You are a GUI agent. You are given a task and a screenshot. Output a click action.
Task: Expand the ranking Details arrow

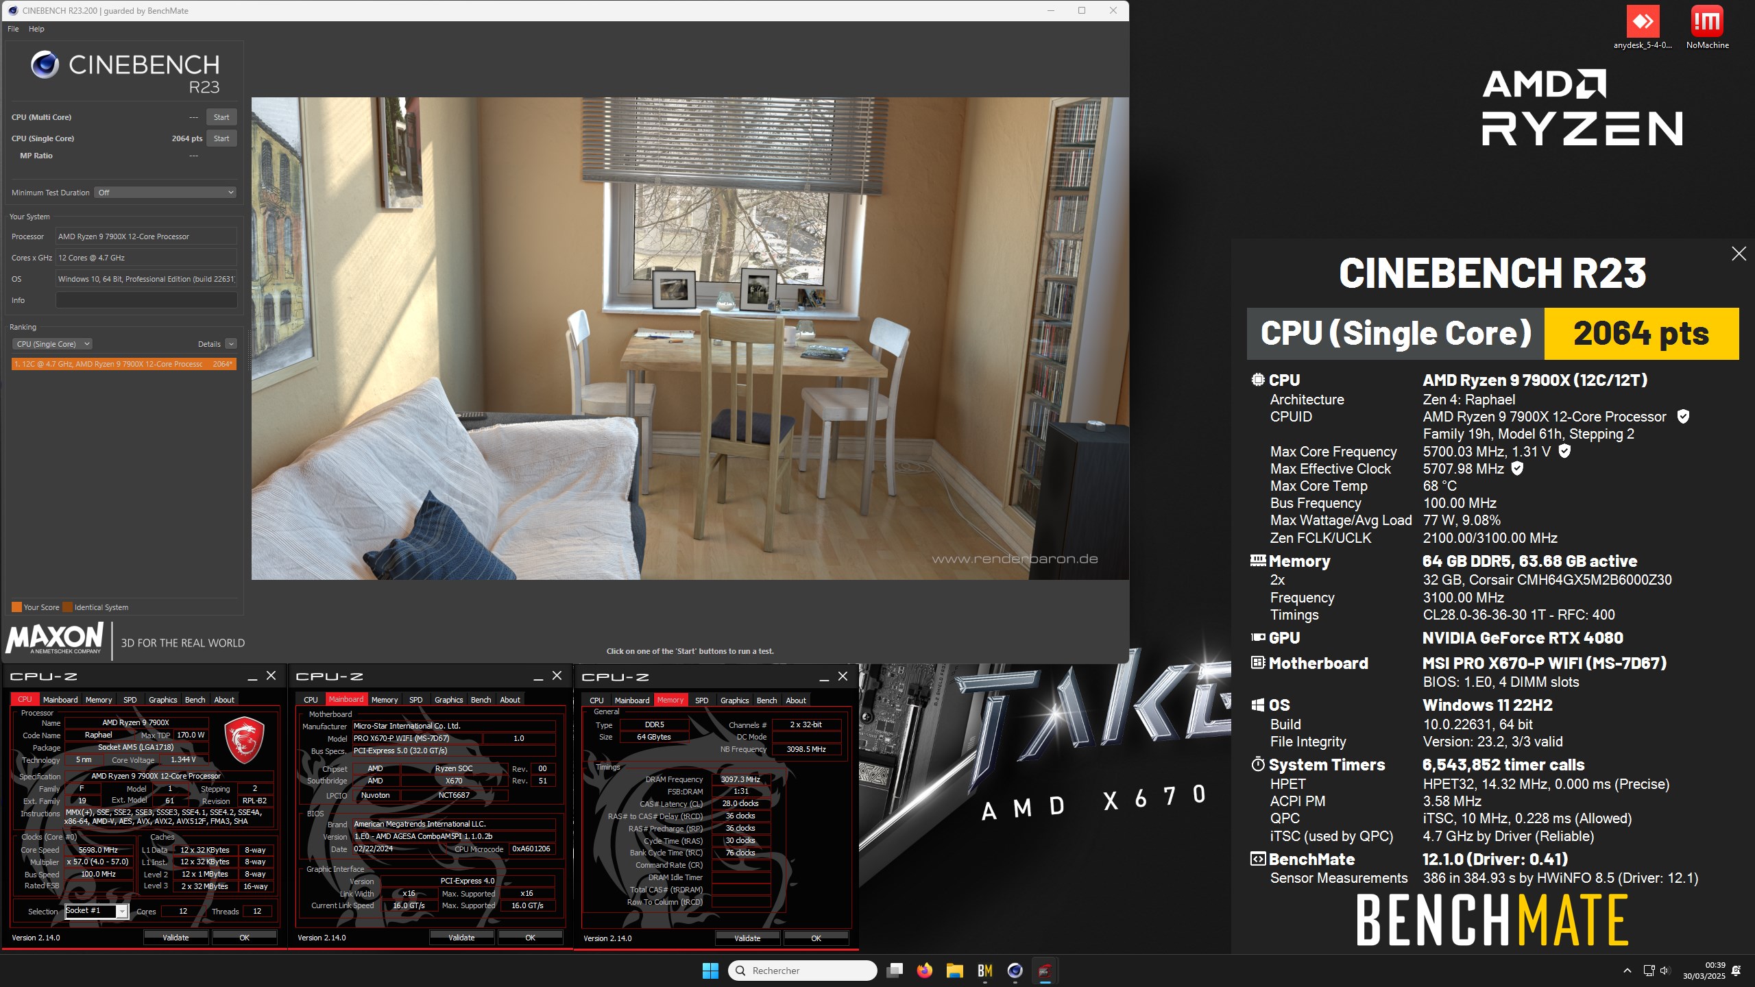coord(231,344)
